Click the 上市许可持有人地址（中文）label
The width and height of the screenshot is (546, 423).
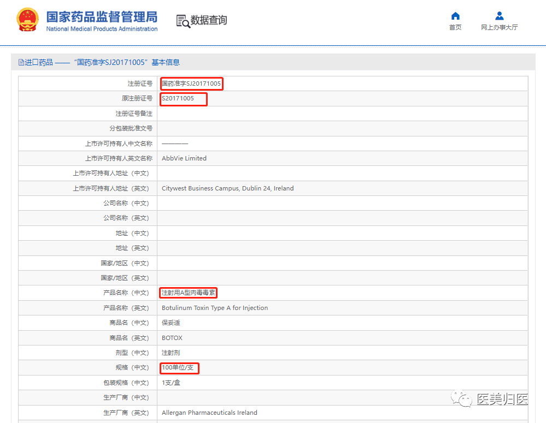pos(111,173)
